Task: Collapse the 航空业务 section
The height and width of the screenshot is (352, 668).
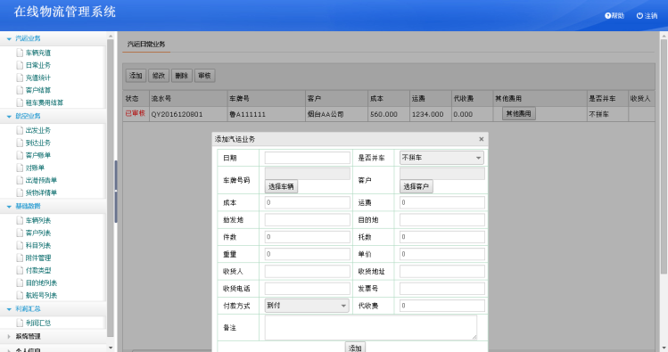Action: tap(9, 116)
